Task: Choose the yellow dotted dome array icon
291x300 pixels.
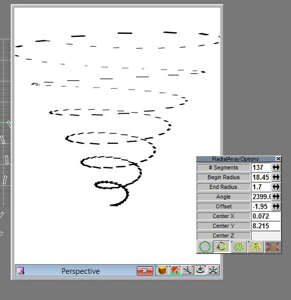Action: [256, 247]
